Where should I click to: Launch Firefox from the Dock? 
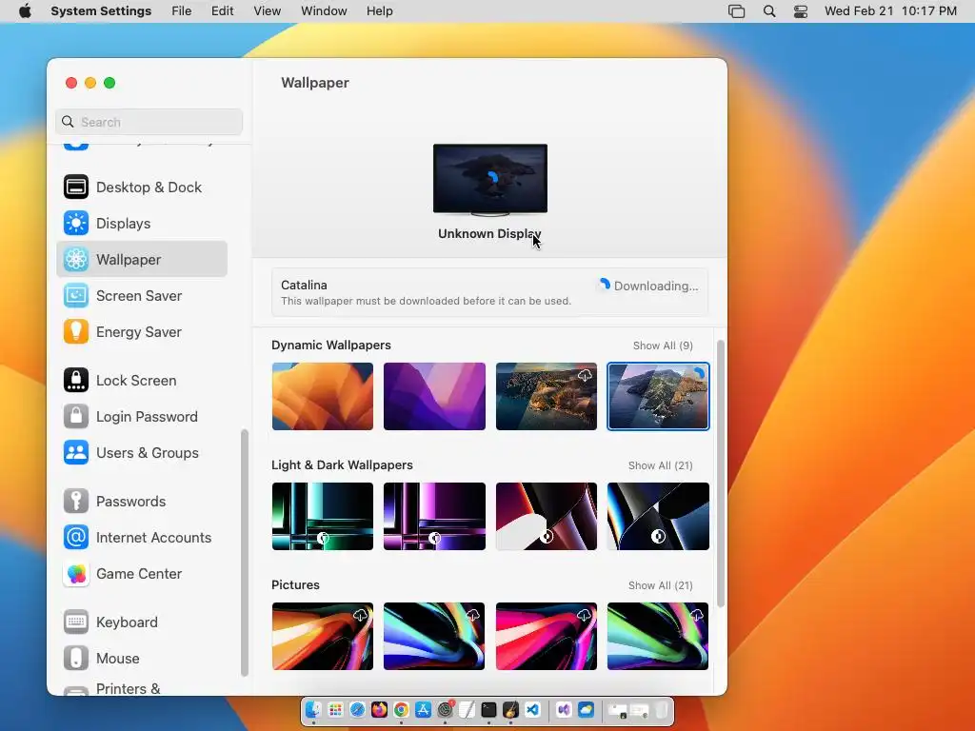[379, 709]
